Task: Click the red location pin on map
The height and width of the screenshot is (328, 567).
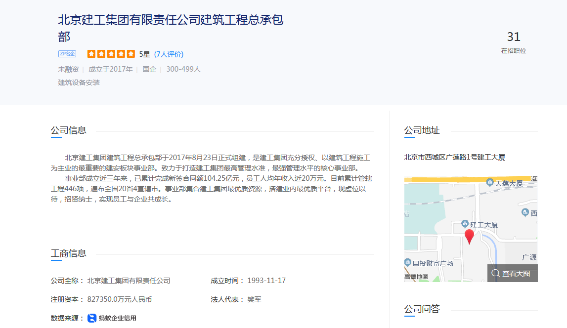Action: click(x=469, y=237)
